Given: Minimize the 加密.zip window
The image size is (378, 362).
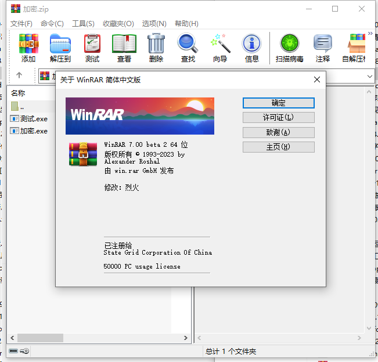Looking at the screenshot, I should click(309, 9).
